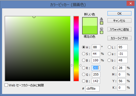
Task: Click the キャンセル button
Action: click(119, 20)
